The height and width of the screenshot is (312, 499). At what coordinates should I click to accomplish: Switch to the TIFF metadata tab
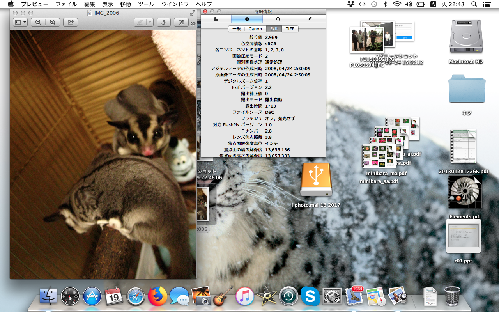290,29
